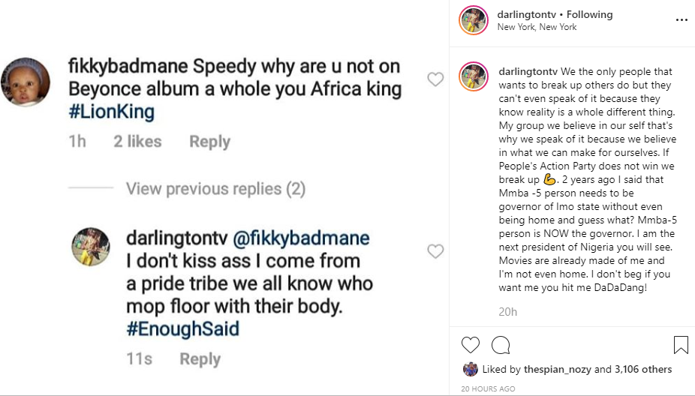Viewport: 695px width, 396px height.
Task: Like the post with the heart icon
Action: [x=471, y=345]
